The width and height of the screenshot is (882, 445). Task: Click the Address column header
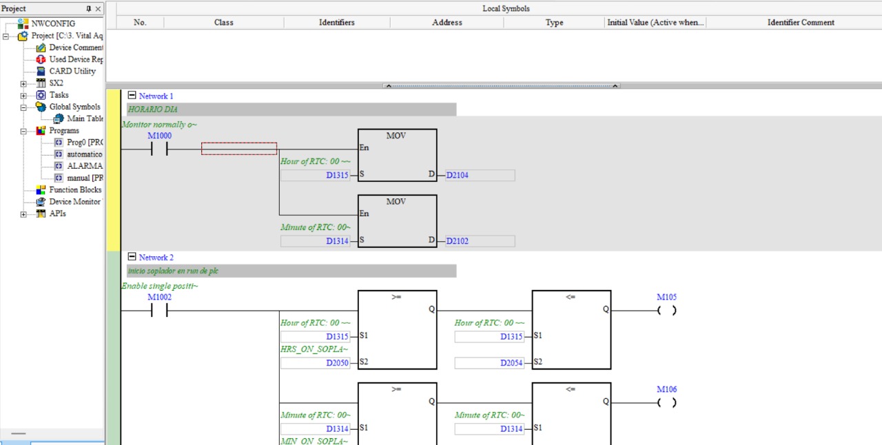(x=447, y=23)
